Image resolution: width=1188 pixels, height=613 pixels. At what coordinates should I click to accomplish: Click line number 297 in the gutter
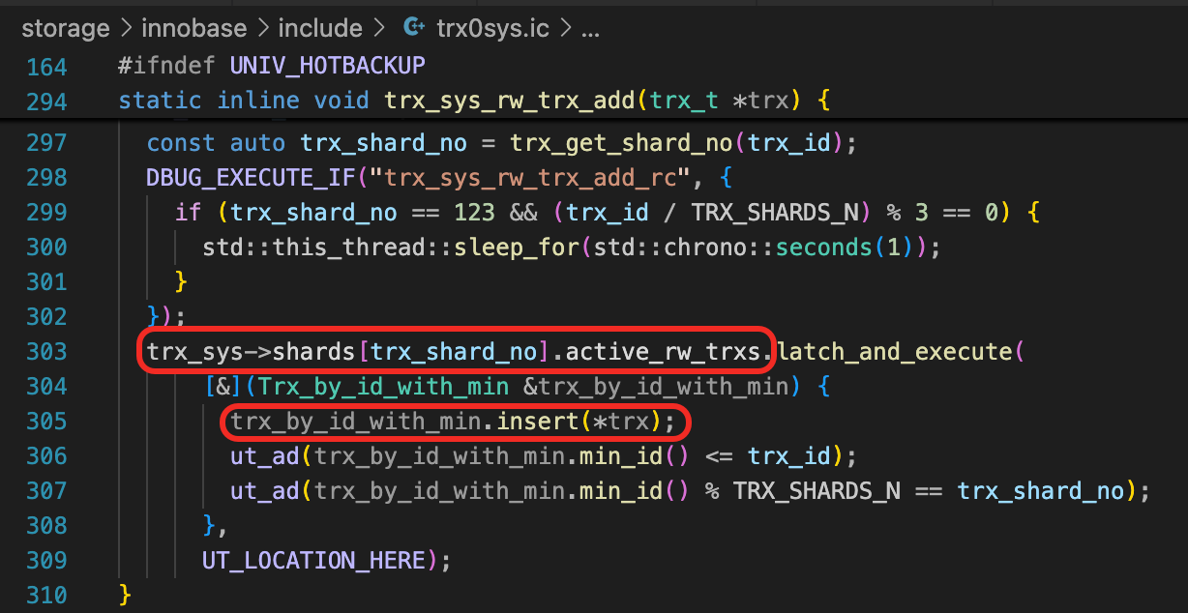pyautogui.click(x=47, y=143)
